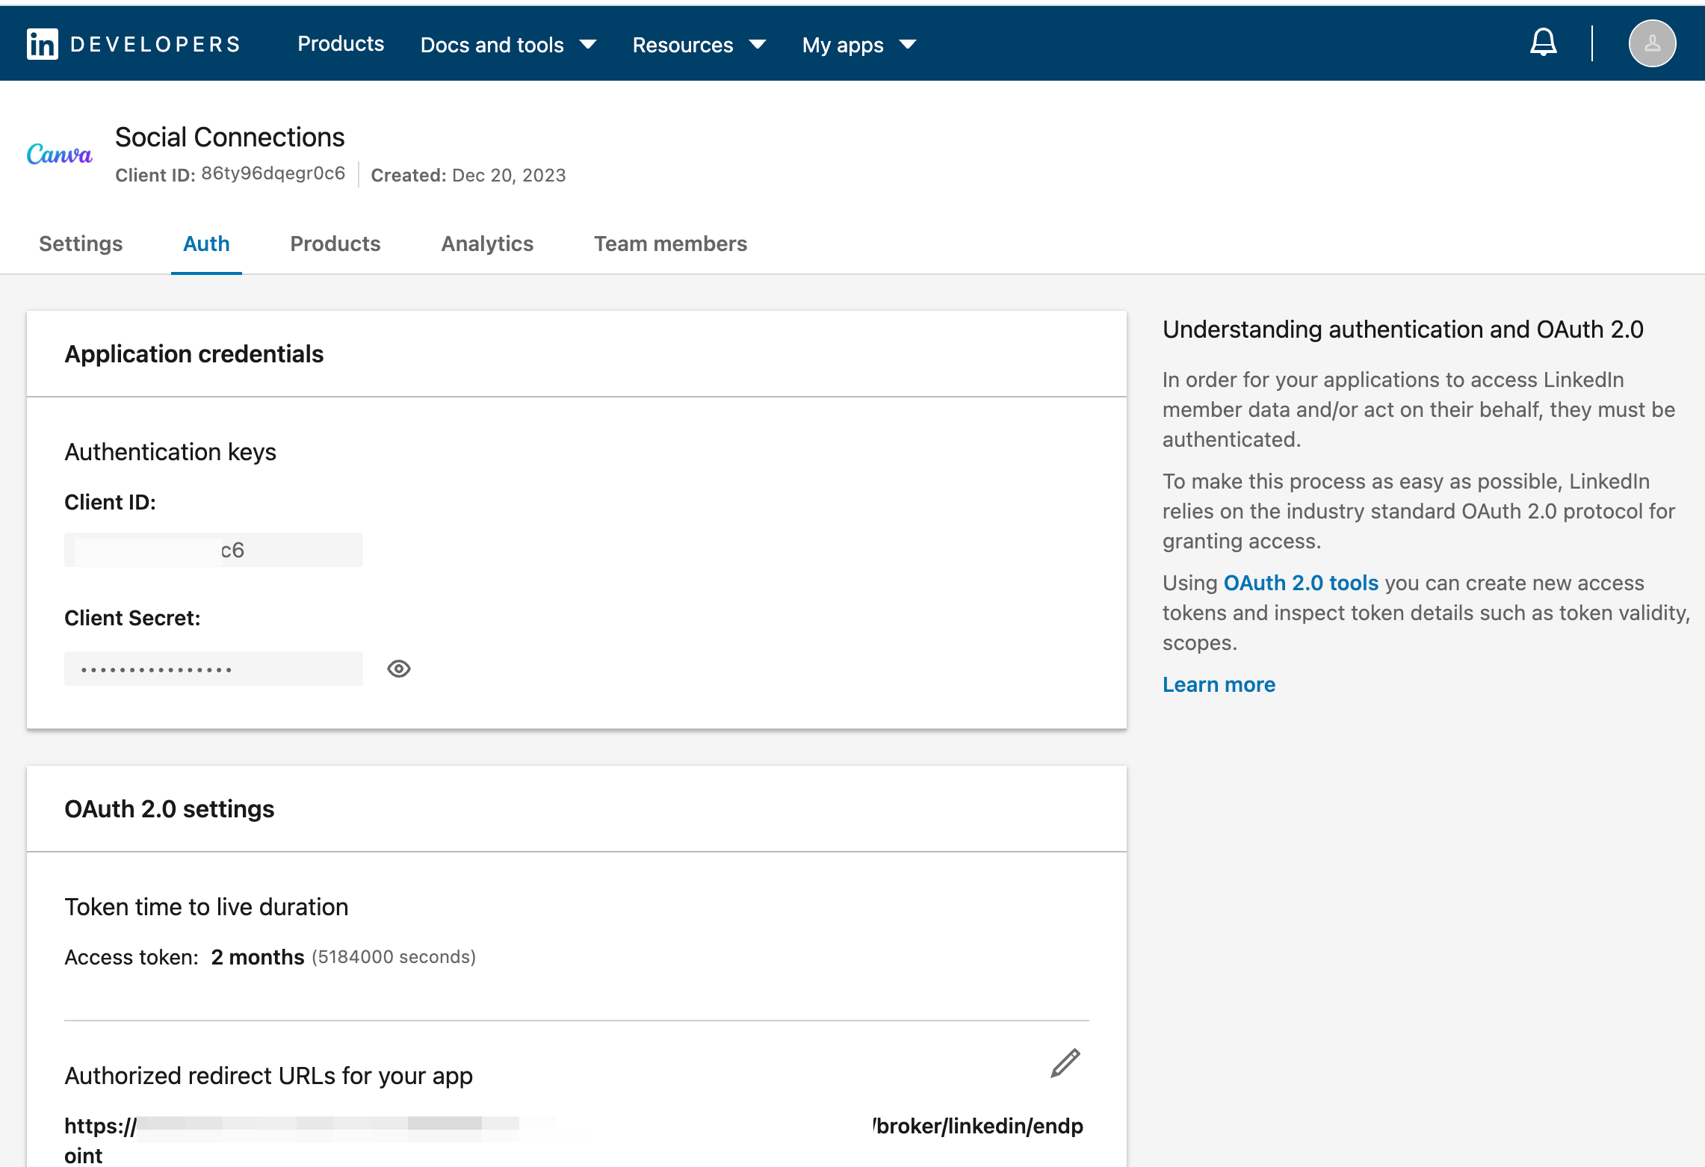Expand the Resources dropdown

point(699,45)
